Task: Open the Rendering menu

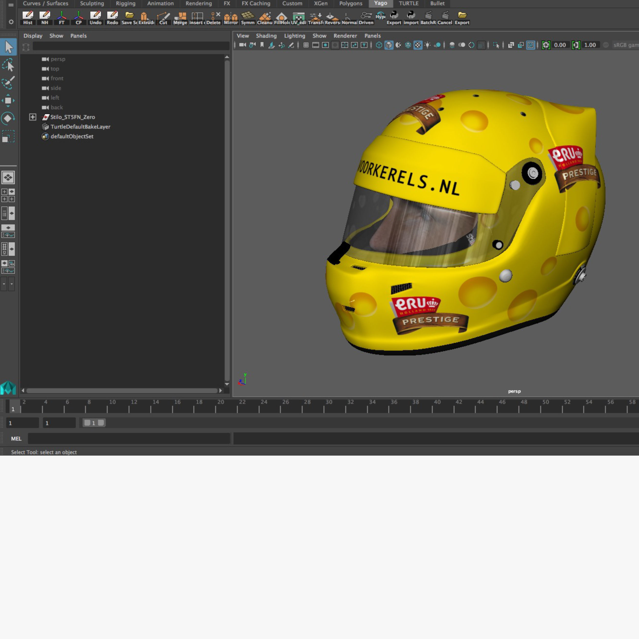Action: pos(198,4)
